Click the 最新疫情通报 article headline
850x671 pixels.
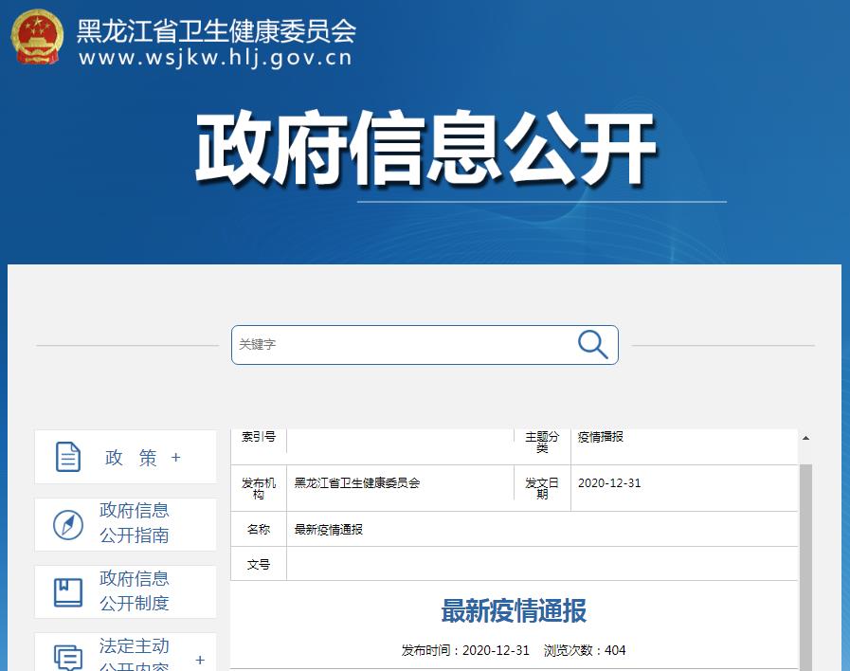click(514, 611)
